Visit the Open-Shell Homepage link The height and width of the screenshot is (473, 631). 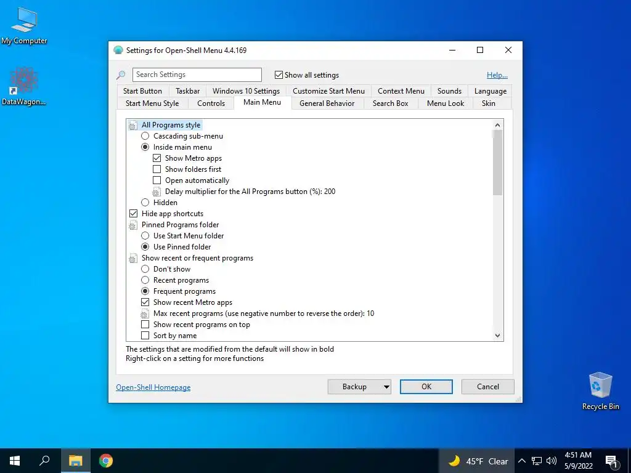pyautogui.click(x=153, y=387)
